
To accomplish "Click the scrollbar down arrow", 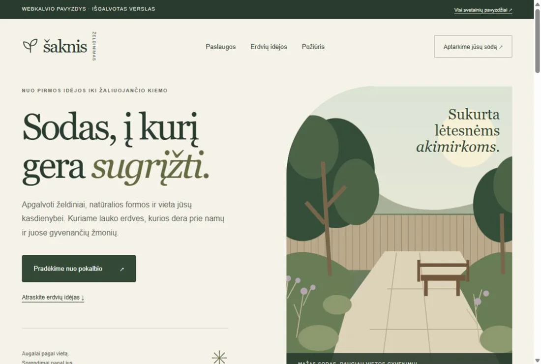I will 537,361.
